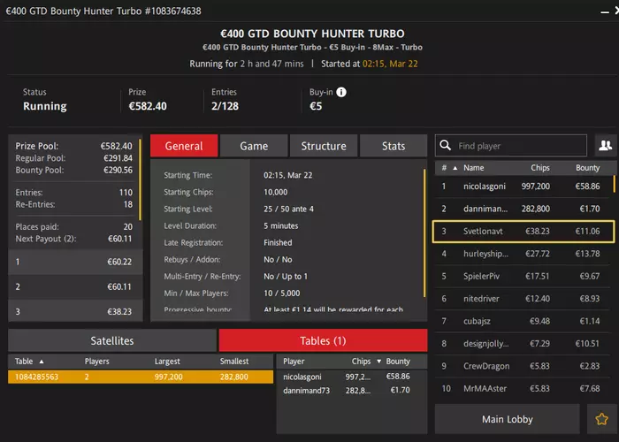Image resolution: width=619 pixels, height=442 pixels.
Task: Switch to the Structure tab
Action: tap(324, 146)
